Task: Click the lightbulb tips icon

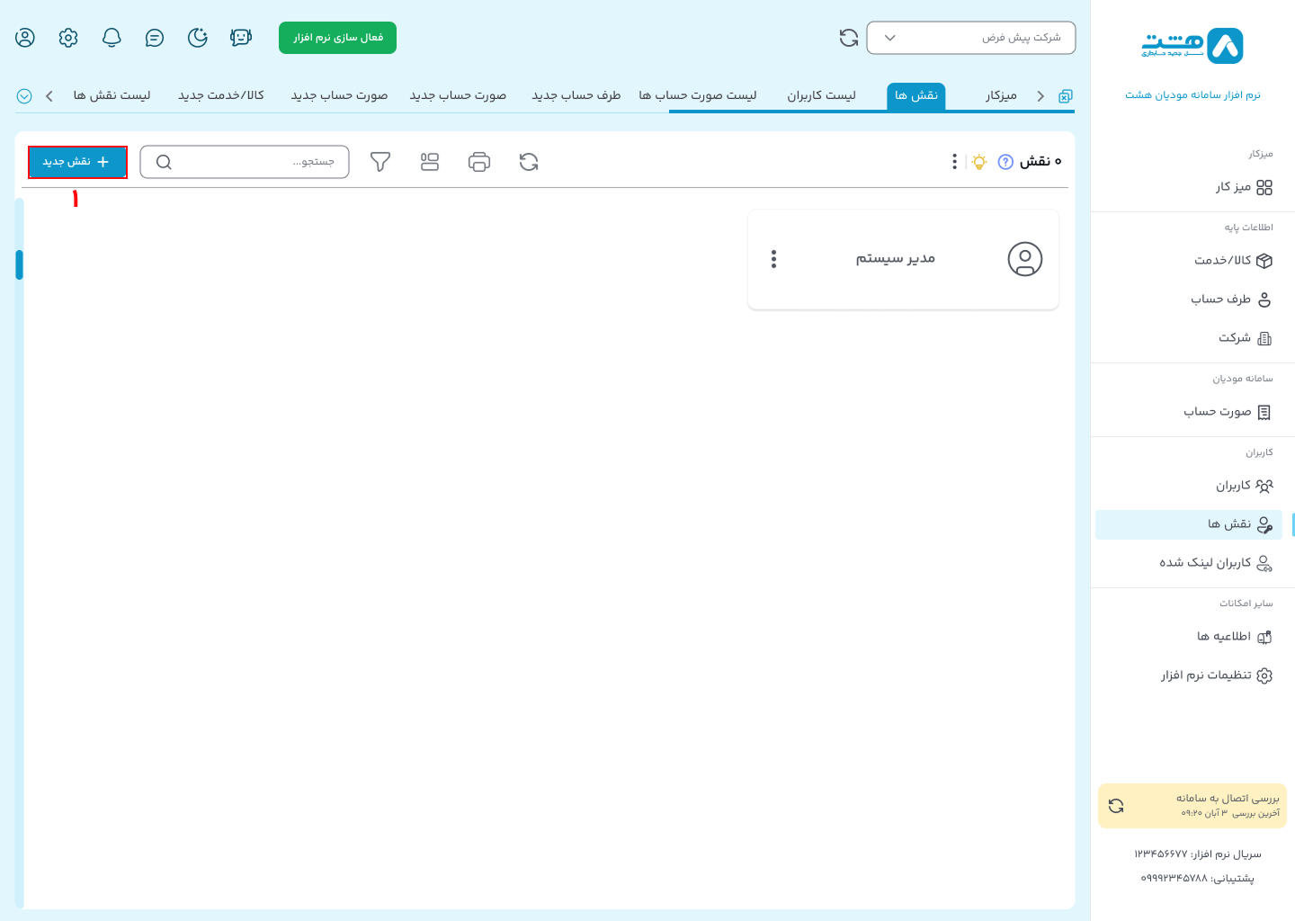Action: point(979,162)
